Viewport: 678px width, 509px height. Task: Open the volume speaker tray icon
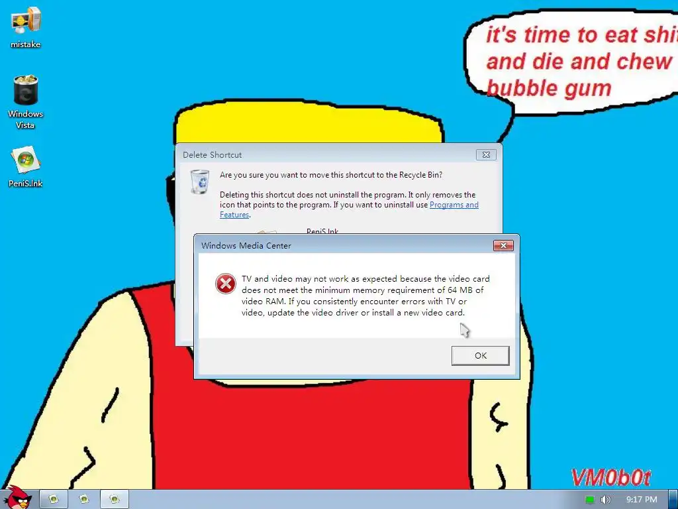605,500
